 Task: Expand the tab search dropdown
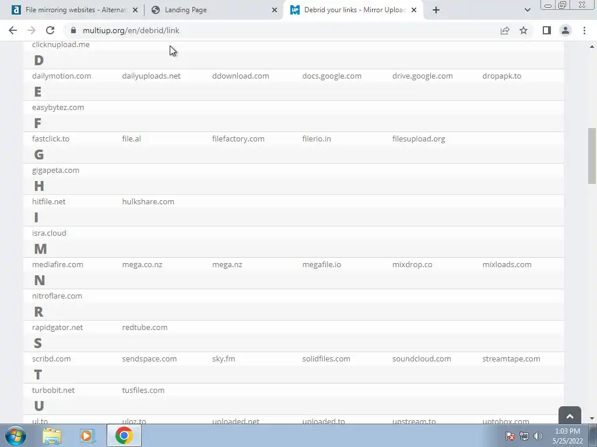(x=527, y=10)
